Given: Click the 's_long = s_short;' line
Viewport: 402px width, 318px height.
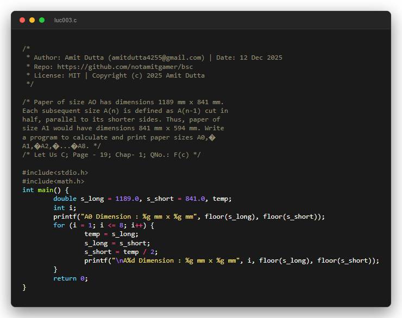Looking at the screenshot, I should click(x=117, y=243).
